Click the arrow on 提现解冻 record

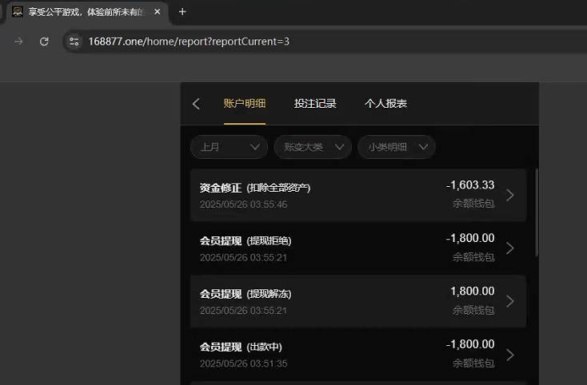click(x=510, y=301)
